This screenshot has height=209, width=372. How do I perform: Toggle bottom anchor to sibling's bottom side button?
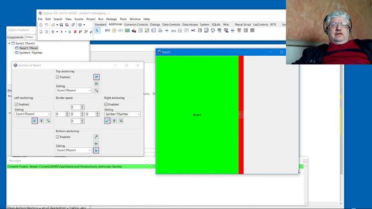[x=96, y=150]
